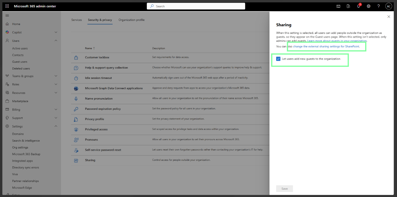Click the Resources icon in sidebar
Viewport: 397px width, 197px height.
coord(7,93)
